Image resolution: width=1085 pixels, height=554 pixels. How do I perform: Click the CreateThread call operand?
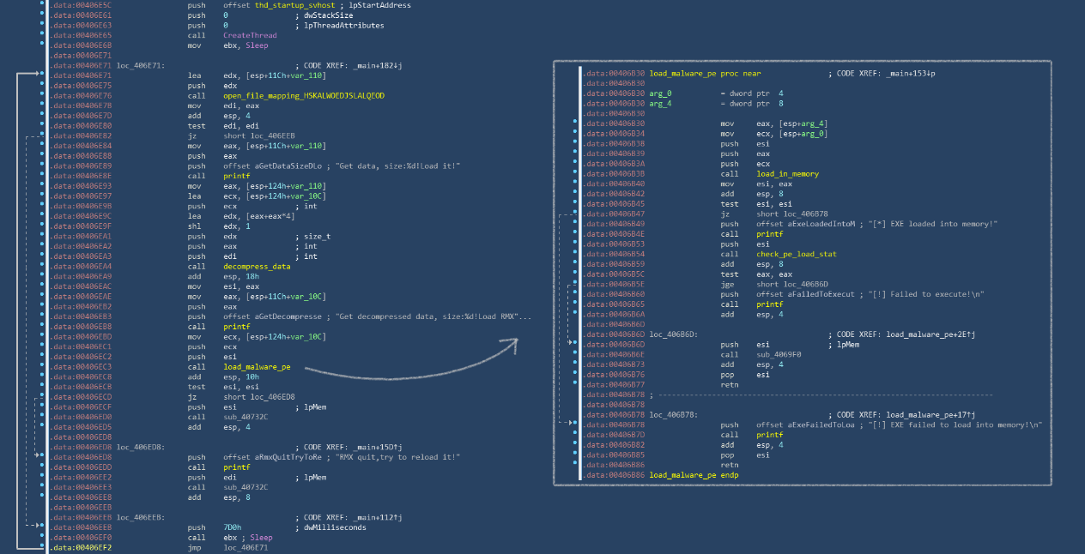click(x=250, y=35)
